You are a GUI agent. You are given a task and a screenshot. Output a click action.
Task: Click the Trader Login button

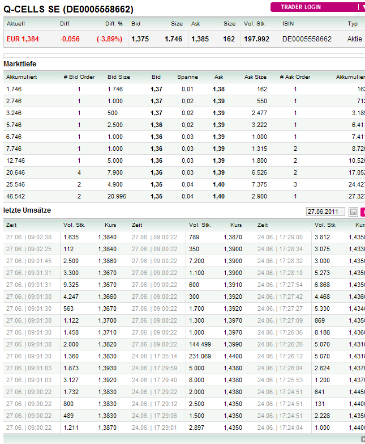tap(300, 7)
